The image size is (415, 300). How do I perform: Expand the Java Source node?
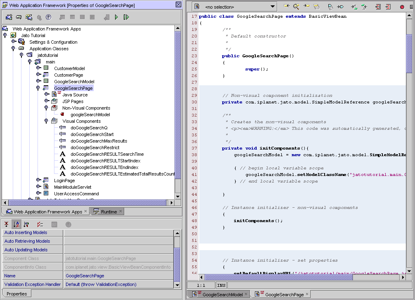point(47,95)
